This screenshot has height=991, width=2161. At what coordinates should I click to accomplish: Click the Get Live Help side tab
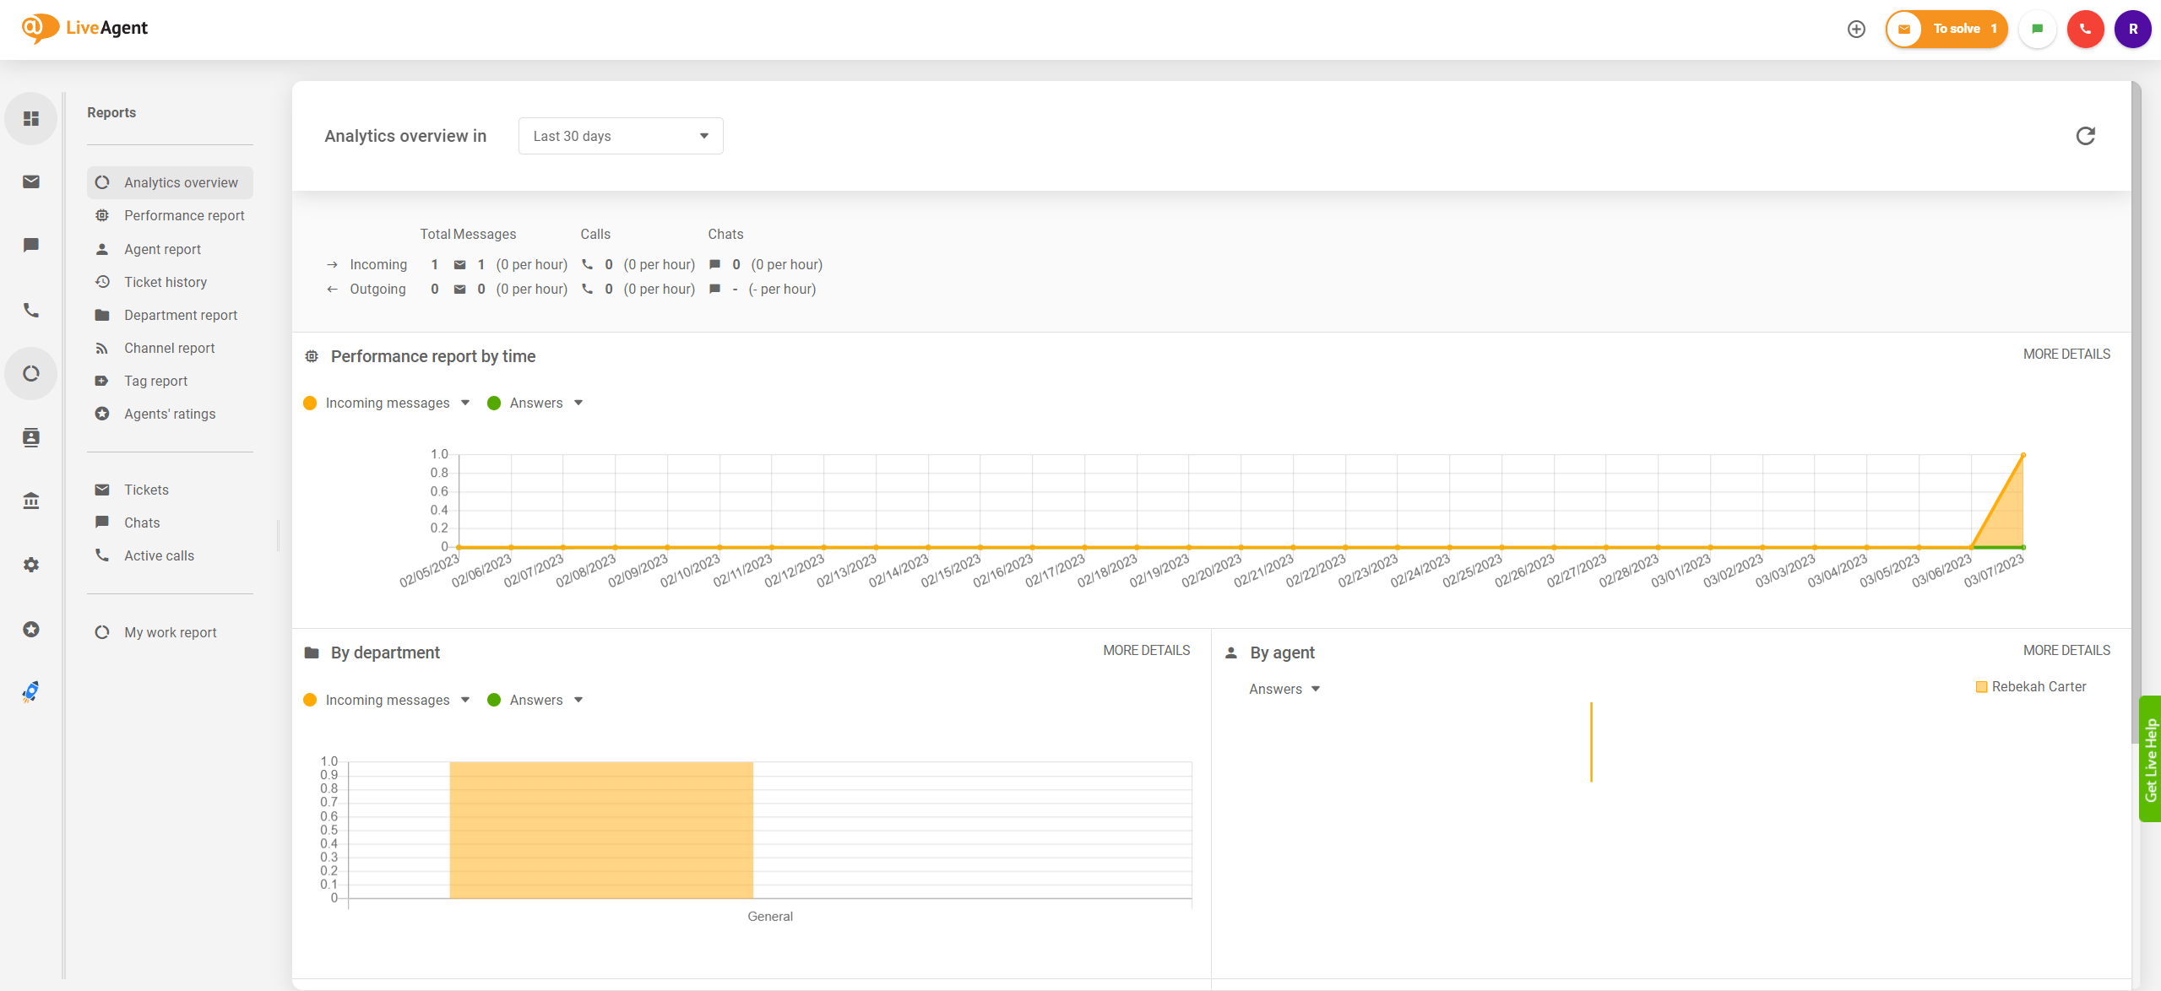coord(2150,758)
